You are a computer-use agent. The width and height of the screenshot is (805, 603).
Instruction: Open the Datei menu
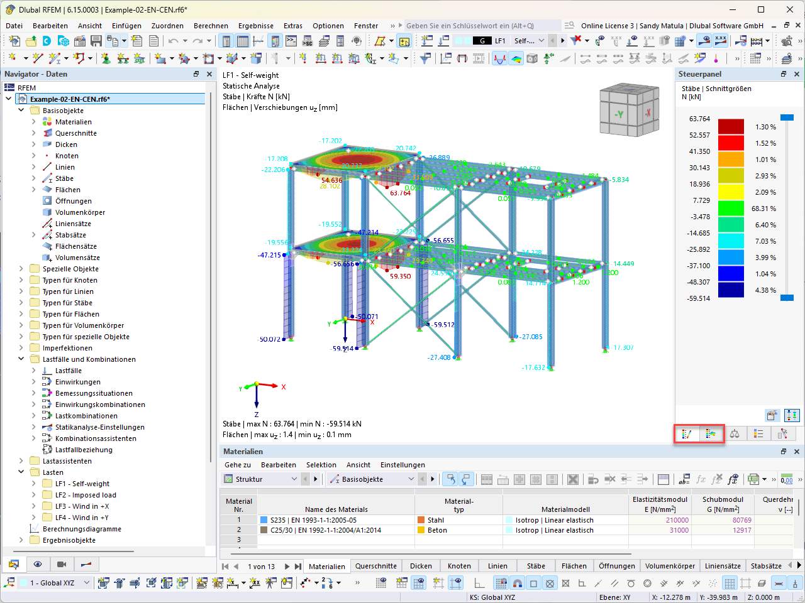(14, 26)
